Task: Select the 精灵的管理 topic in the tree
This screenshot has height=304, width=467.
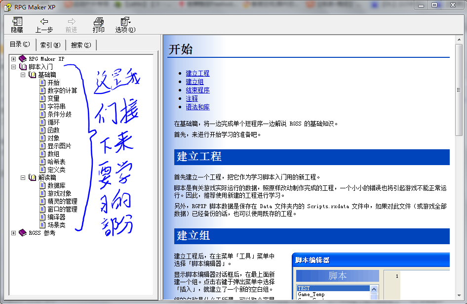Action: click(x=63, y=201)
